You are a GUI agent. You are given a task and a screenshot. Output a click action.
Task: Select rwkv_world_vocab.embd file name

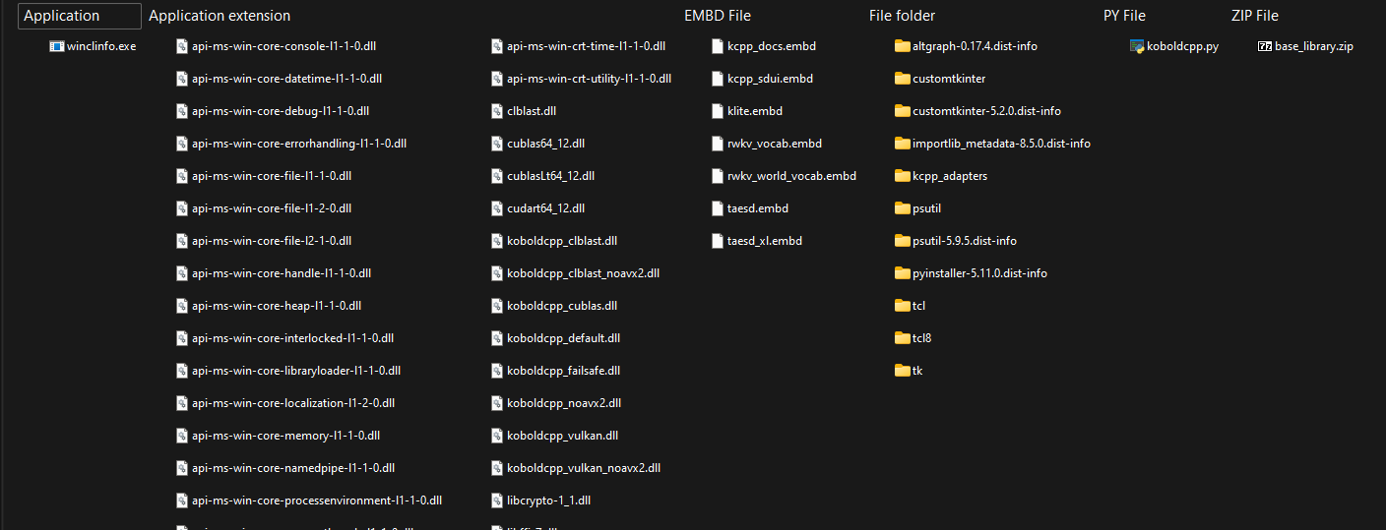point(791,176)
